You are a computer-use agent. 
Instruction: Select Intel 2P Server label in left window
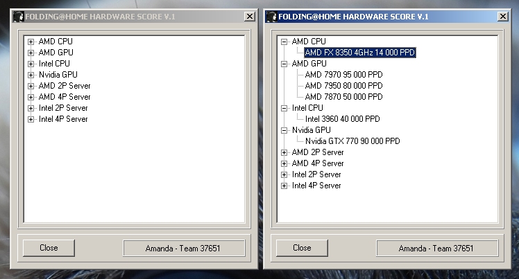[63, 108]
